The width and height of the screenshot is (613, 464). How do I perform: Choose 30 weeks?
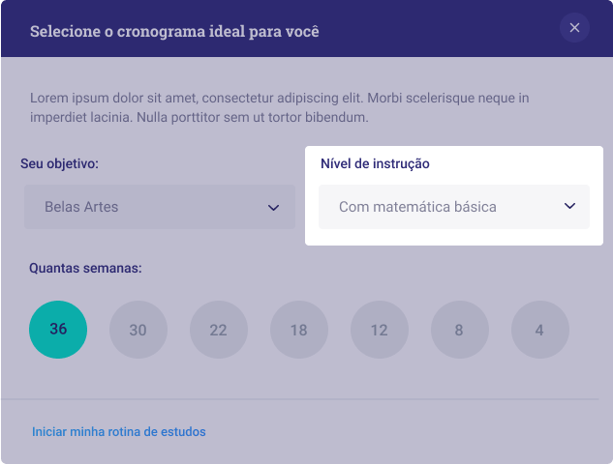click(x=138, y=330)
